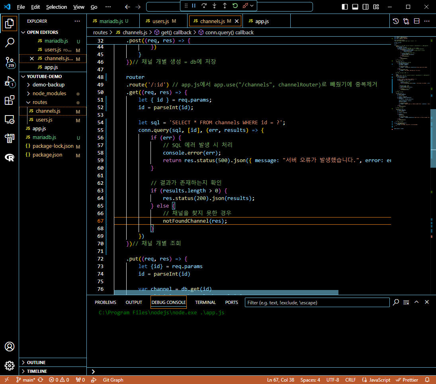Open the Search view in activity bar
Image resolution: width=436 pixels, height=384 pixels.
(10, 43)
